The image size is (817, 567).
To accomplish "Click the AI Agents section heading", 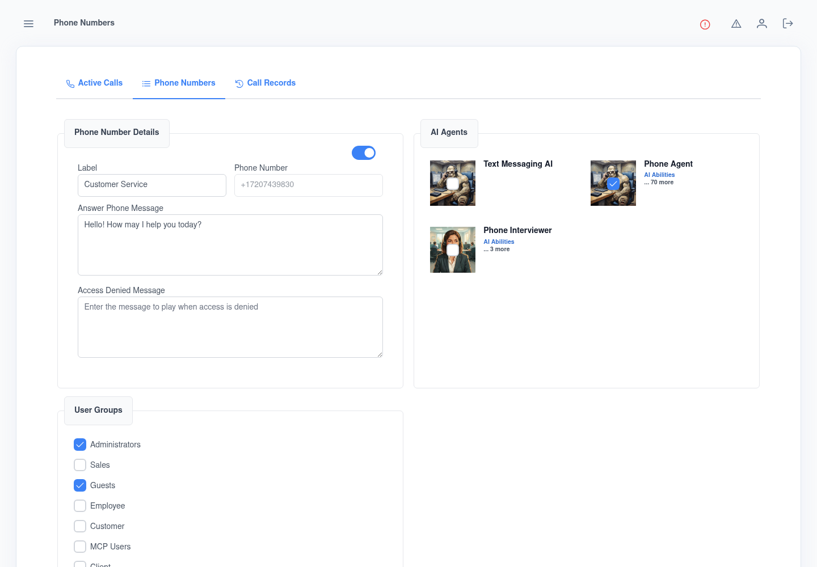I will point(449,133).
